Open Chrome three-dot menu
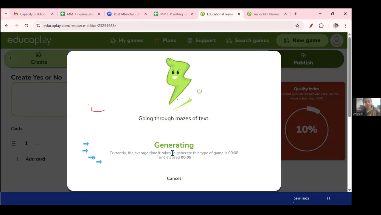 [x=345, y=26]
